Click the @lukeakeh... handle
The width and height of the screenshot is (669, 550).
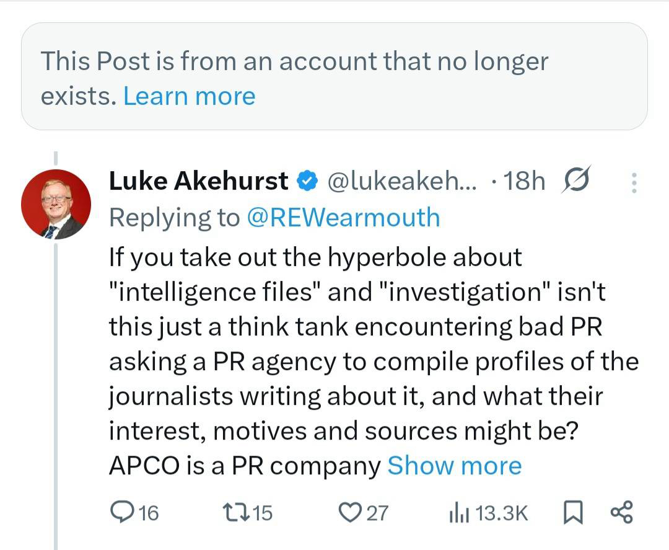401,181
